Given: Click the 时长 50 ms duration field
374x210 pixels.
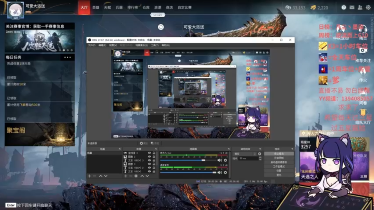Looking at the screenshot, I should [x=248, y=158].
